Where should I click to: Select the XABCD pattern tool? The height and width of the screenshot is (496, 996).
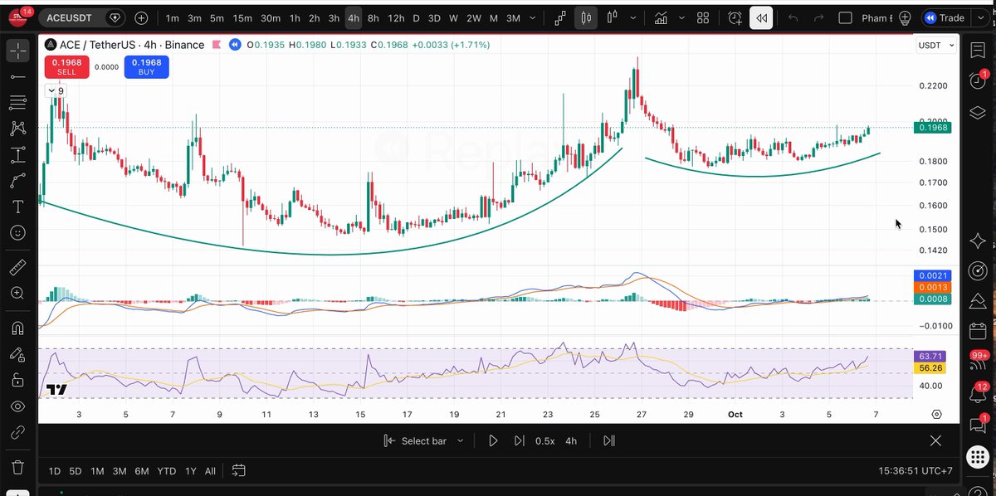coord(17,129)
